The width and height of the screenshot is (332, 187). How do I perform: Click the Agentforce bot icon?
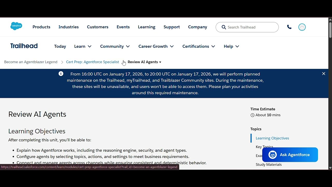point(273,155)
